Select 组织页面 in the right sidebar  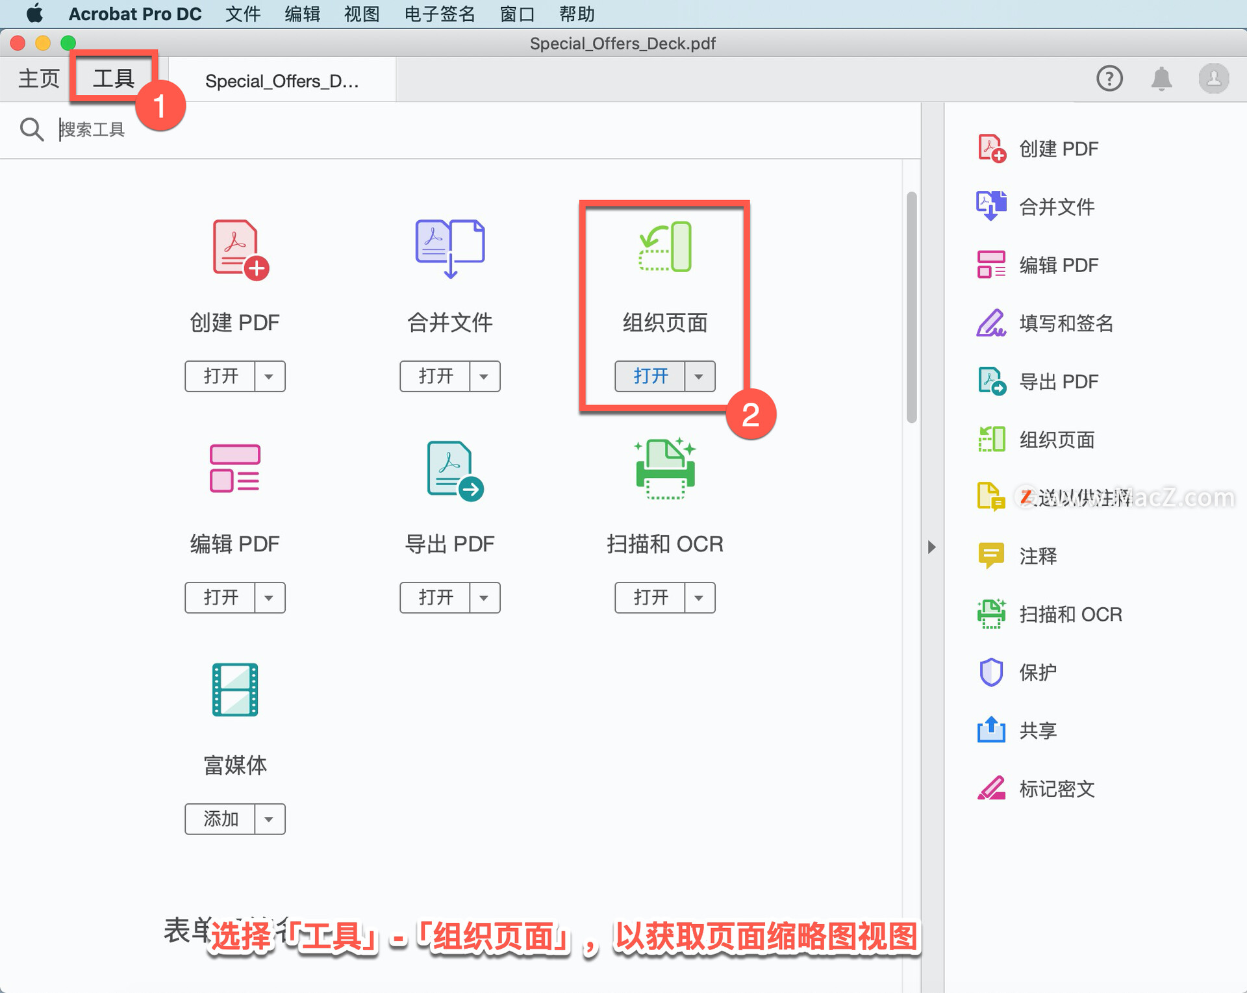click(1035, 440)
